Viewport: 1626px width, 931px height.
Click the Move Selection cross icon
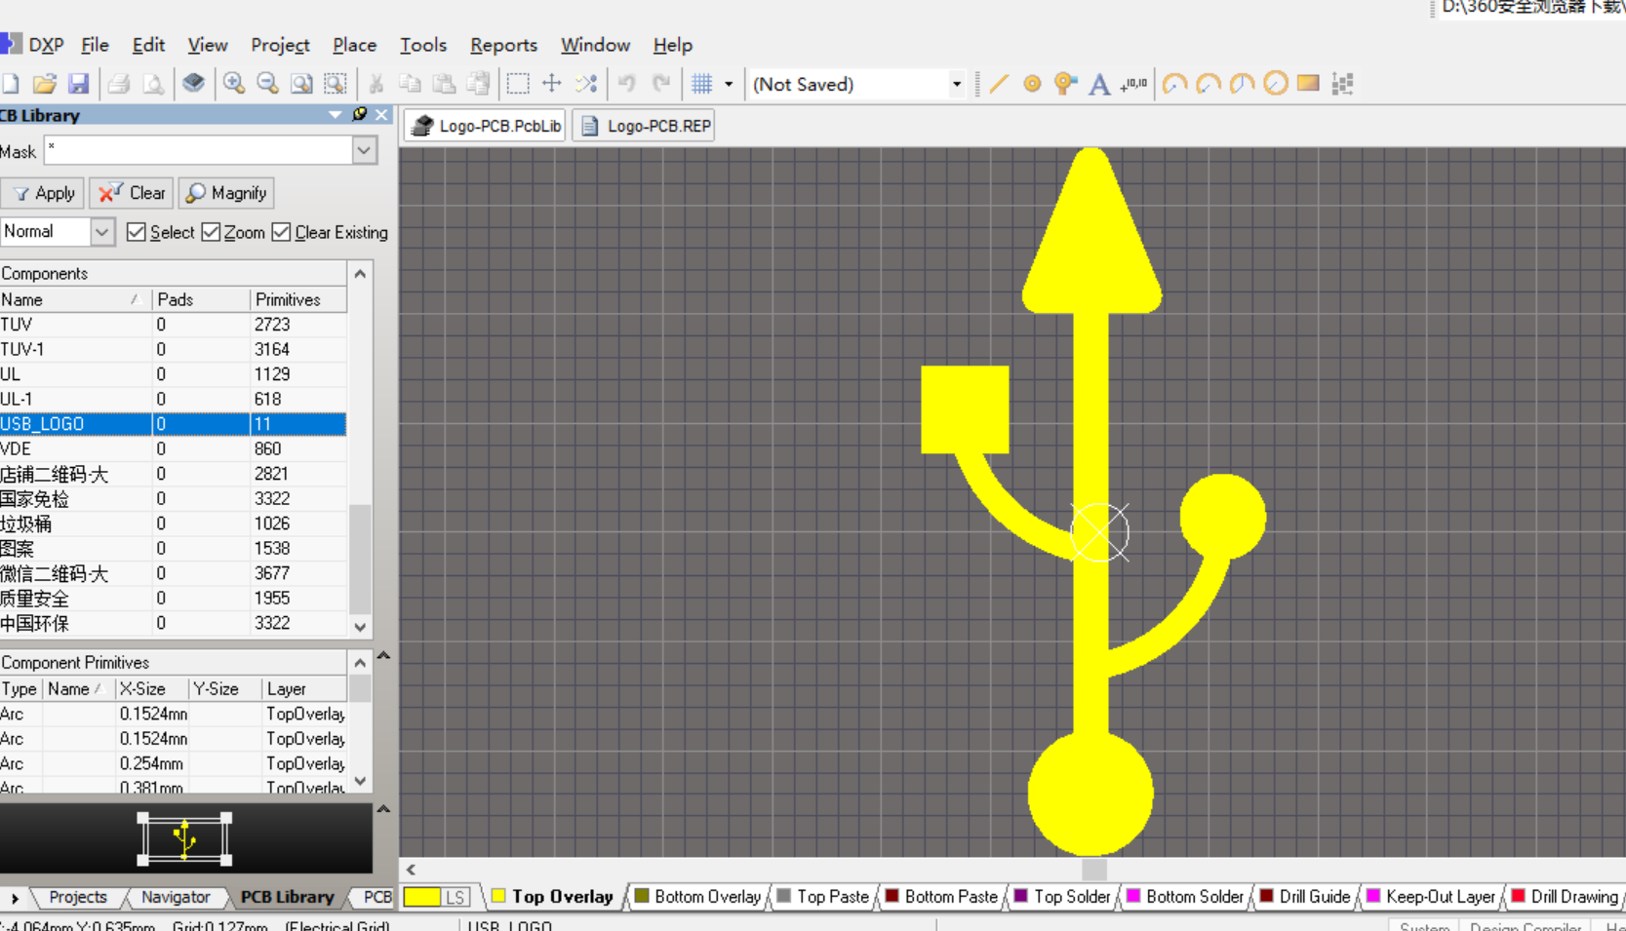[x=552, y=84]
